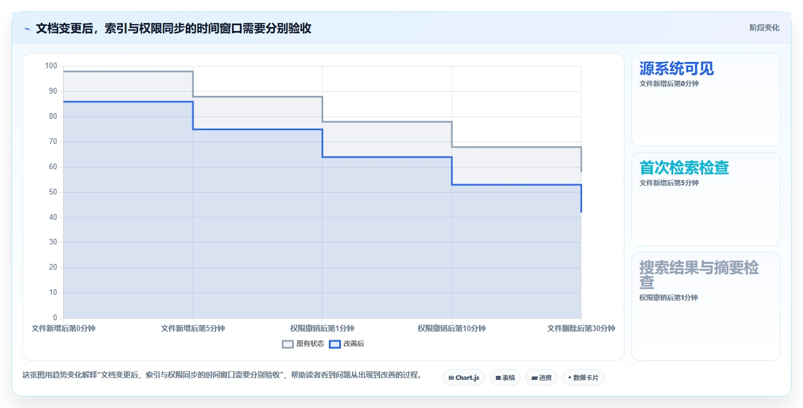Viewport: 803px width, 408px height.
Task: Click the y-axis value 50
Action: [x=53, y=192]
